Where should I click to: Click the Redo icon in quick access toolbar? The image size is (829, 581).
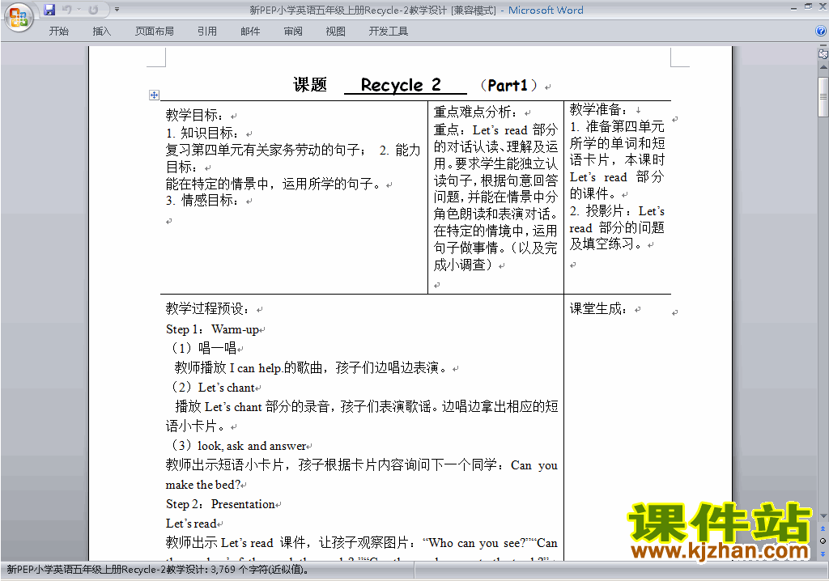click(x=94, y=10)
